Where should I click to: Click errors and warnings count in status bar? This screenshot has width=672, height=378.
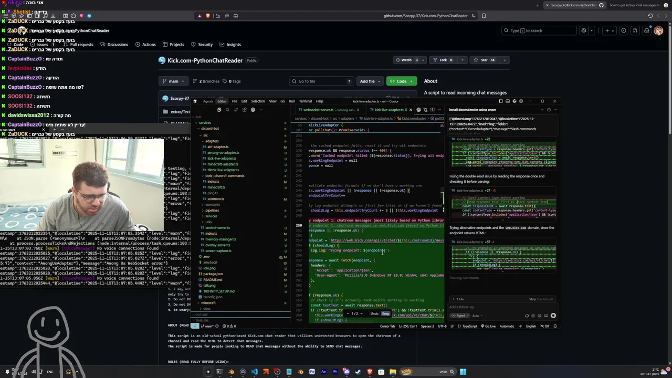pos(229,326)
